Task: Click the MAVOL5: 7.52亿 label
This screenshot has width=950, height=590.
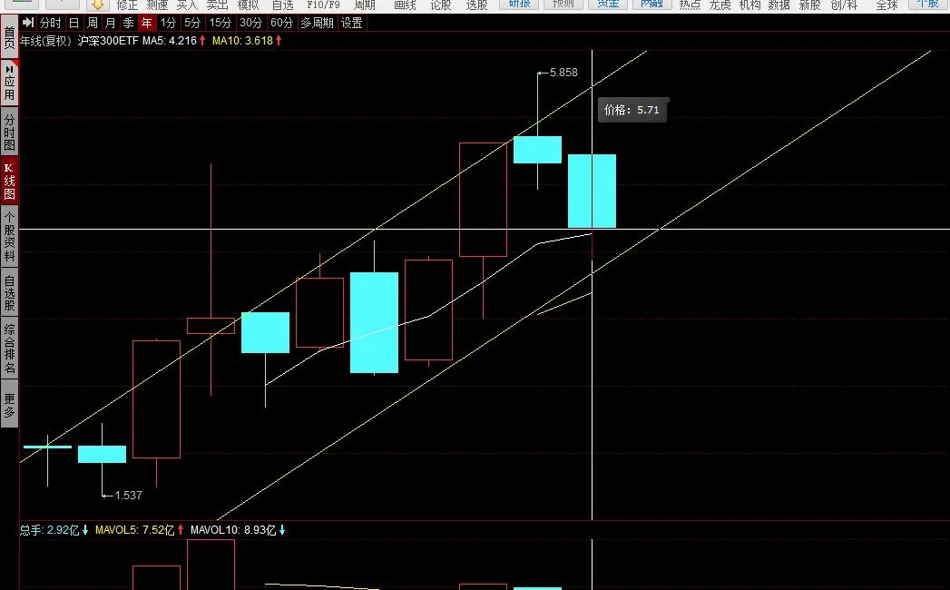Action: (x=134, y=530)
